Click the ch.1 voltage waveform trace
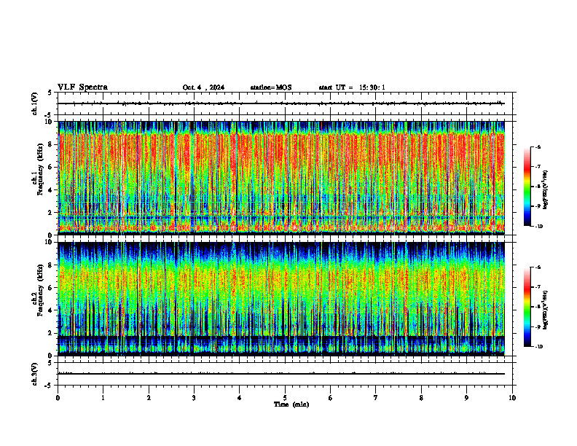The image size is (577, 446). pyautogui.click(x=281, y=103)
